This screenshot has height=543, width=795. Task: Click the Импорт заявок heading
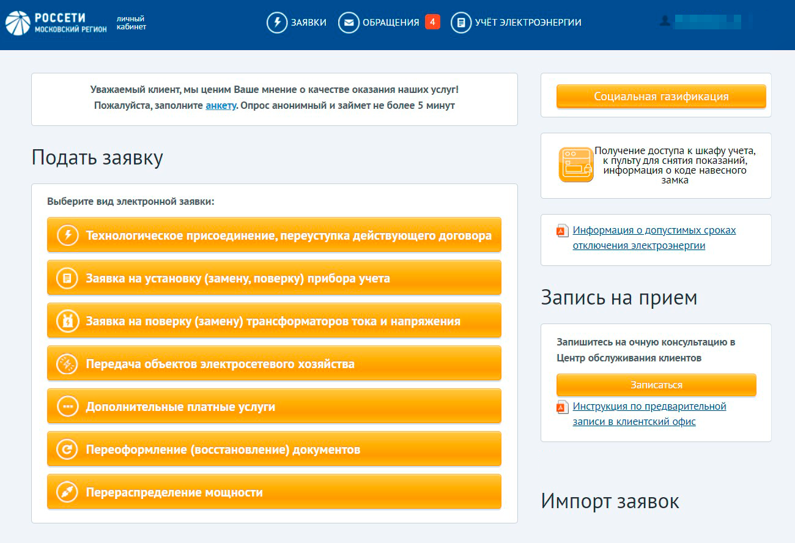click(610, 501)
